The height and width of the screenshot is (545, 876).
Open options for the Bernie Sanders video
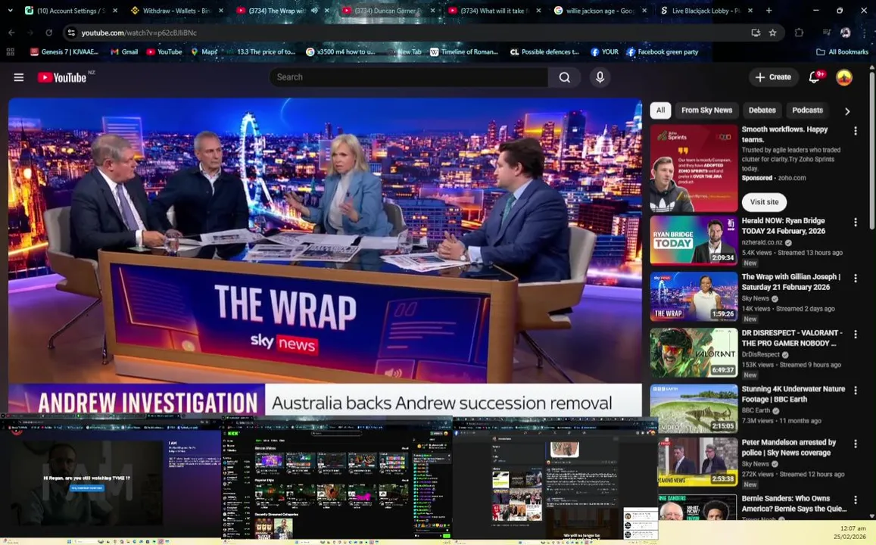tap(856, 500)
